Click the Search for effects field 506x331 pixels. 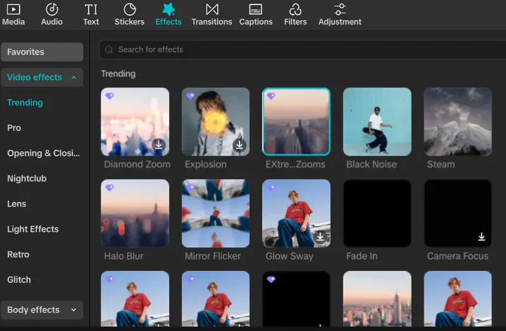pyautogui.click(x=303, y=50)
